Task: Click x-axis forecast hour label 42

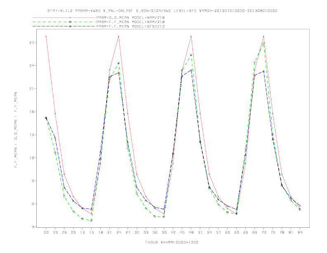Action: 173,232
